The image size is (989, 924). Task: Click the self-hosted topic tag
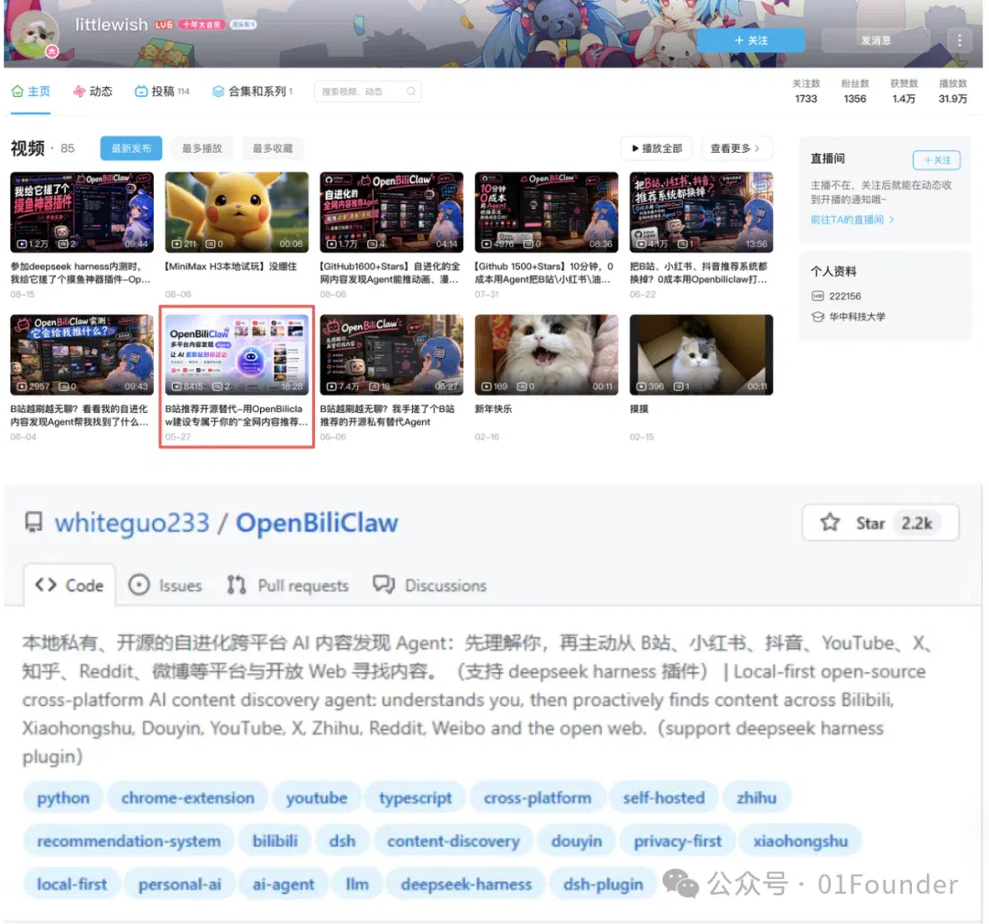(664, 798)
